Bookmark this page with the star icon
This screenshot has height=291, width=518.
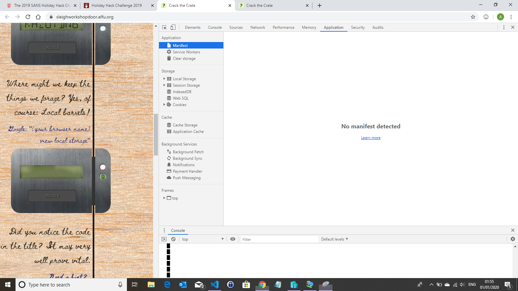[473, 17]
